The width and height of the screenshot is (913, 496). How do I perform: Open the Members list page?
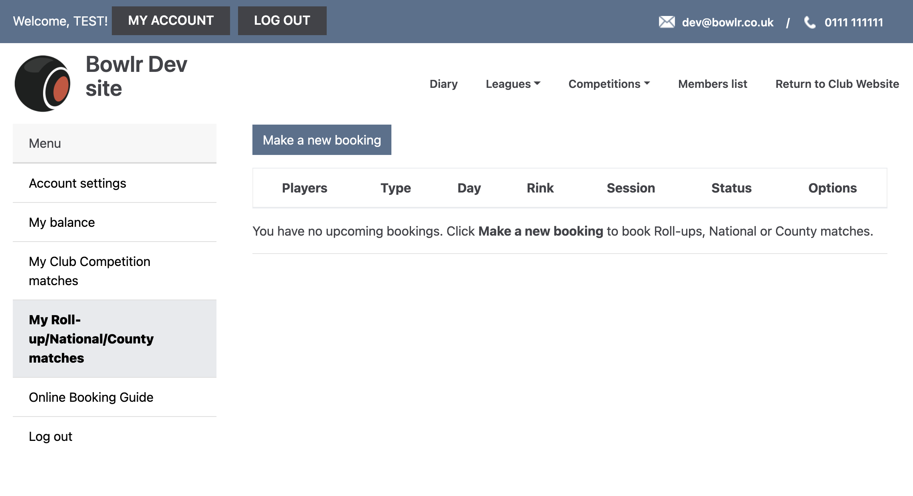[x=713, y=84]
